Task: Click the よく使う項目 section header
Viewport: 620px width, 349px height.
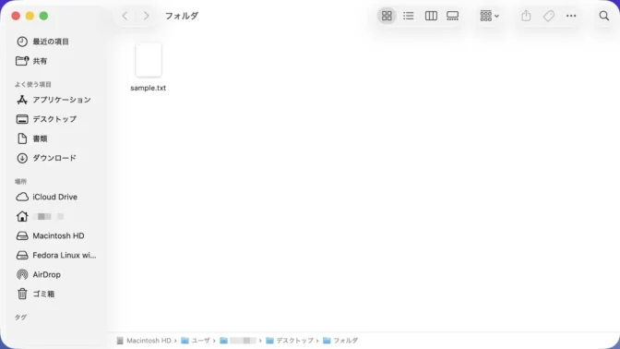Action: pos(33,84)
